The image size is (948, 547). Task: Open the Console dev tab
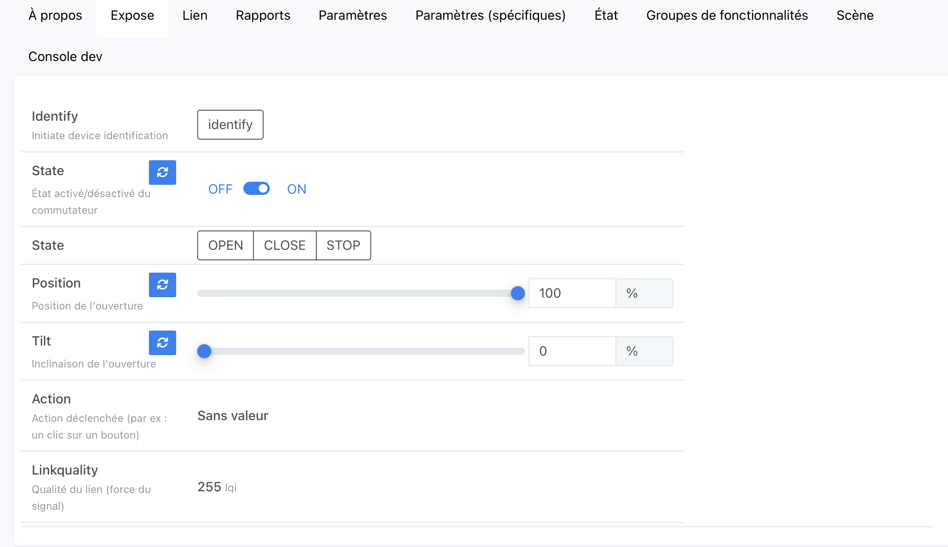coord(65,57)
